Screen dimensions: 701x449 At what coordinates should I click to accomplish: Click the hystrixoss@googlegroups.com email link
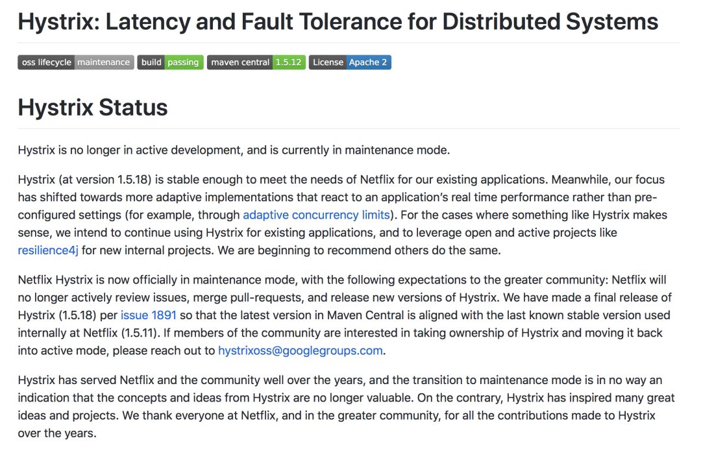coord(301,351)
